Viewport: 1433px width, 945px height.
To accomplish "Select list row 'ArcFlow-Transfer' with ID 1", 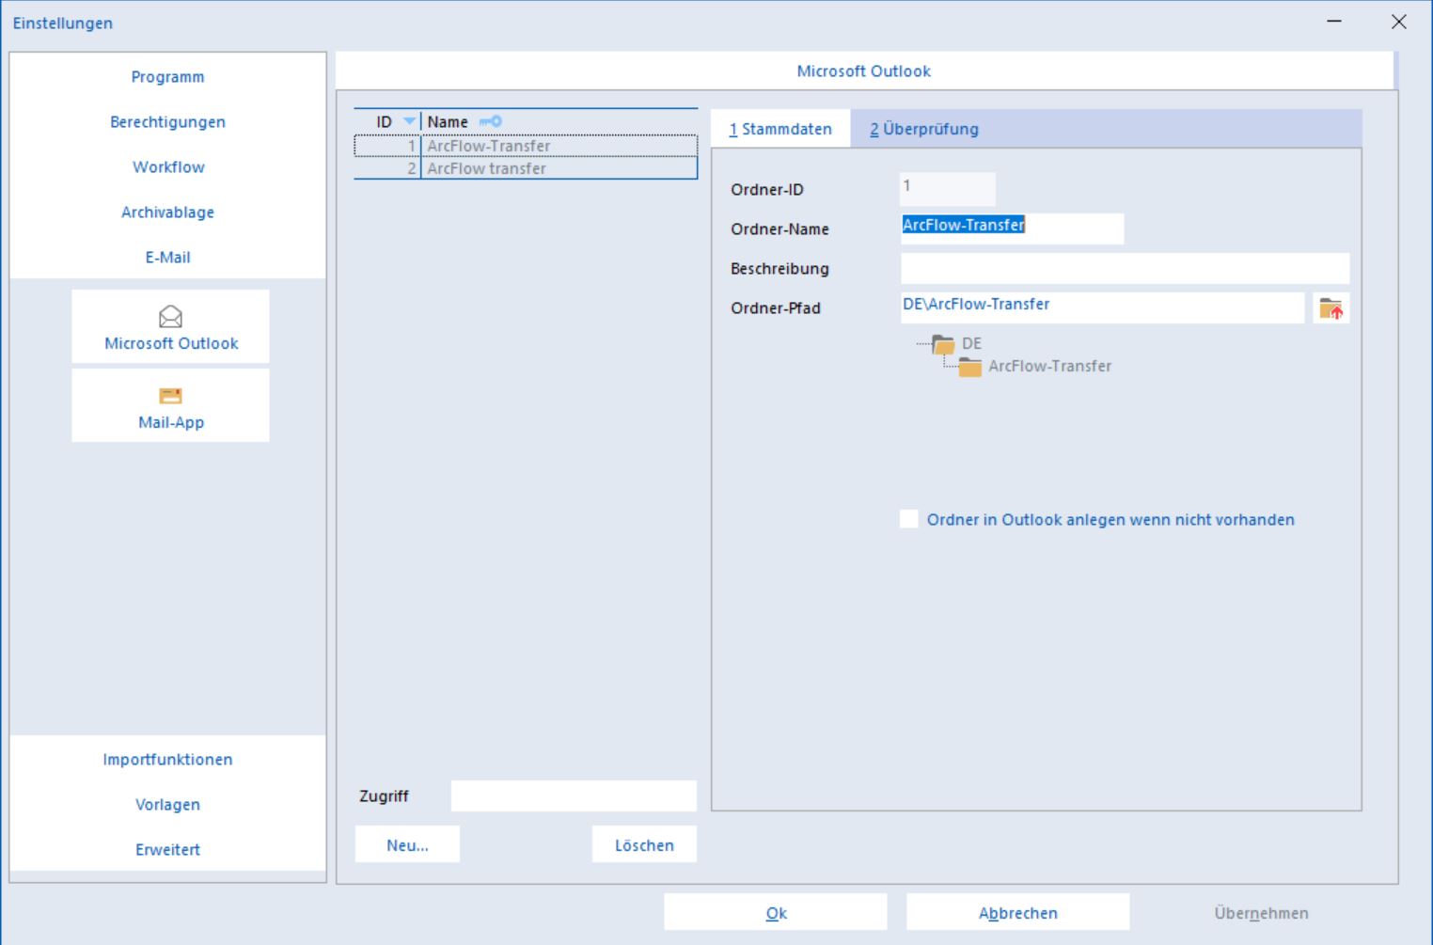I will coord(526,146).
